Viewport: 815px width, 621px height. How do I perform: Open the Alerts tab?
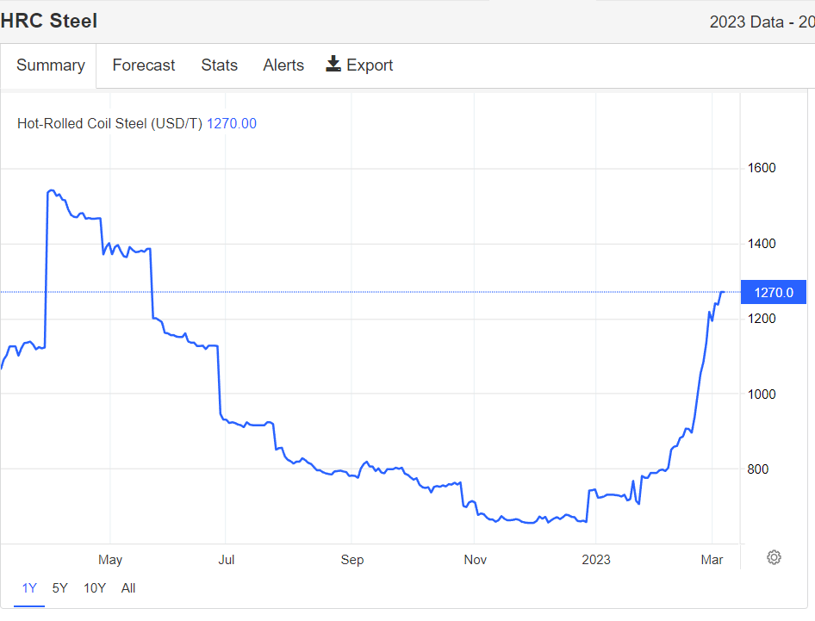283,65
